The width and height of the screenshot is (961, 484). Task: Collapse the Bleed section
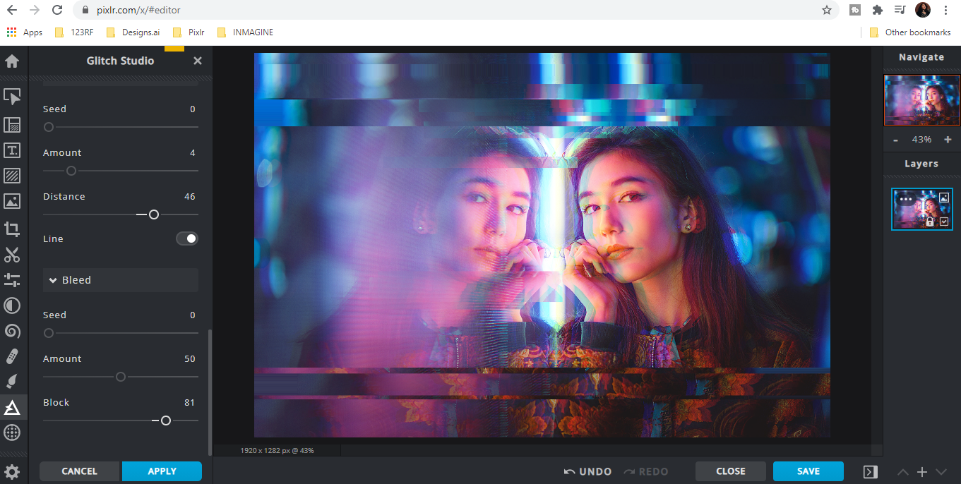54,279
